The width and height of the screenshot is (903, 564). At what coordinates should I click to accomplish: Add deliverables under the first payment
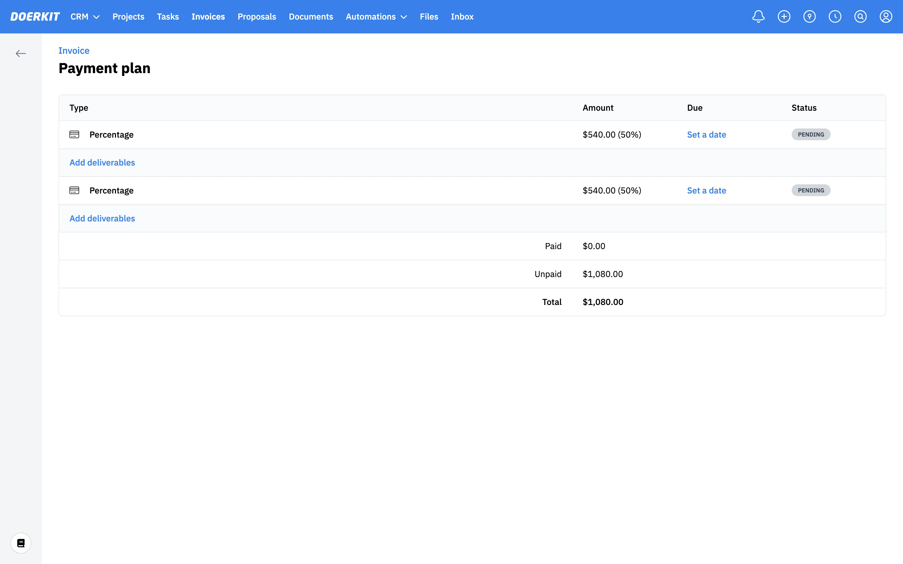click(x=102, y=163)
